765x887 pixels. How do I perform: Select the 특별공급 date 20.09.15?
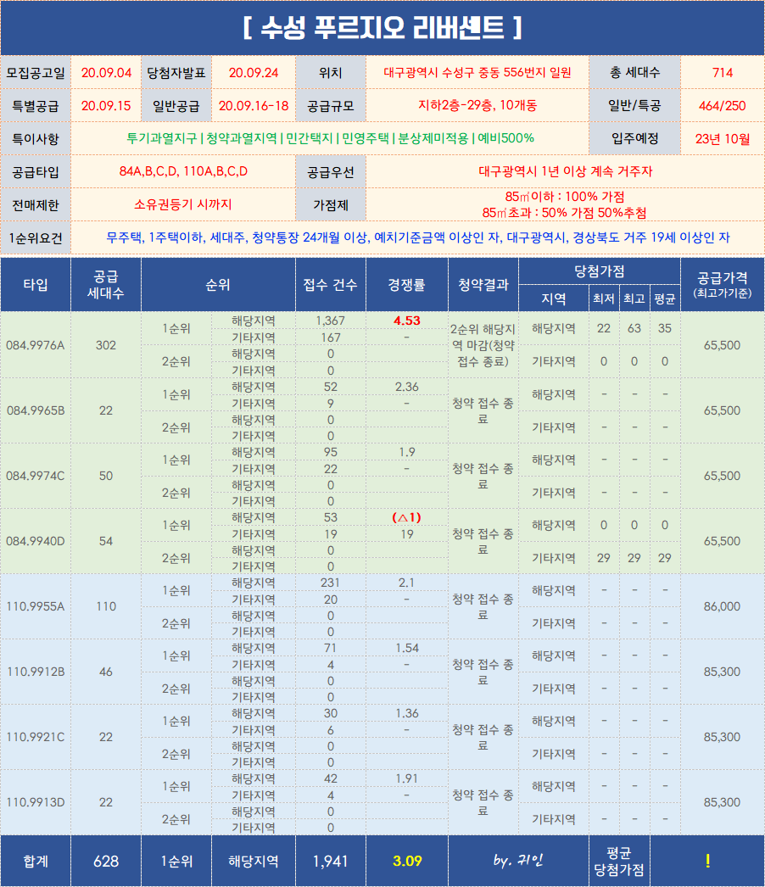pos(106,106)
